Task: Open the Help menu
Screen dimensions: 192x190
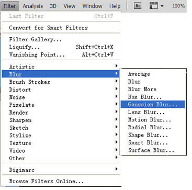Action: [115, 6]
